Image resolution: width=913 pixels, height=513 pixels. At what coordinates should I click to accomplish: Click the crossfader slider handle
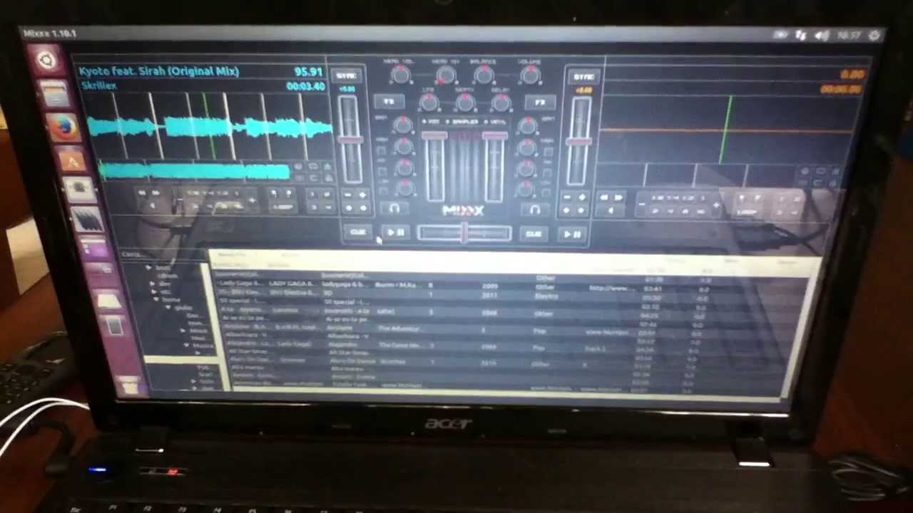point(464,233)
